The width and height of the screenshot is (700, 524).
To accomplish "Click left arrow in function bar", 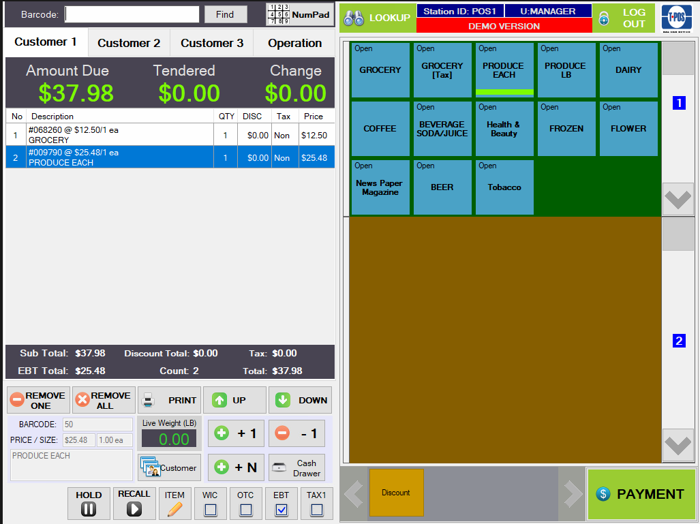I will 354,493.
